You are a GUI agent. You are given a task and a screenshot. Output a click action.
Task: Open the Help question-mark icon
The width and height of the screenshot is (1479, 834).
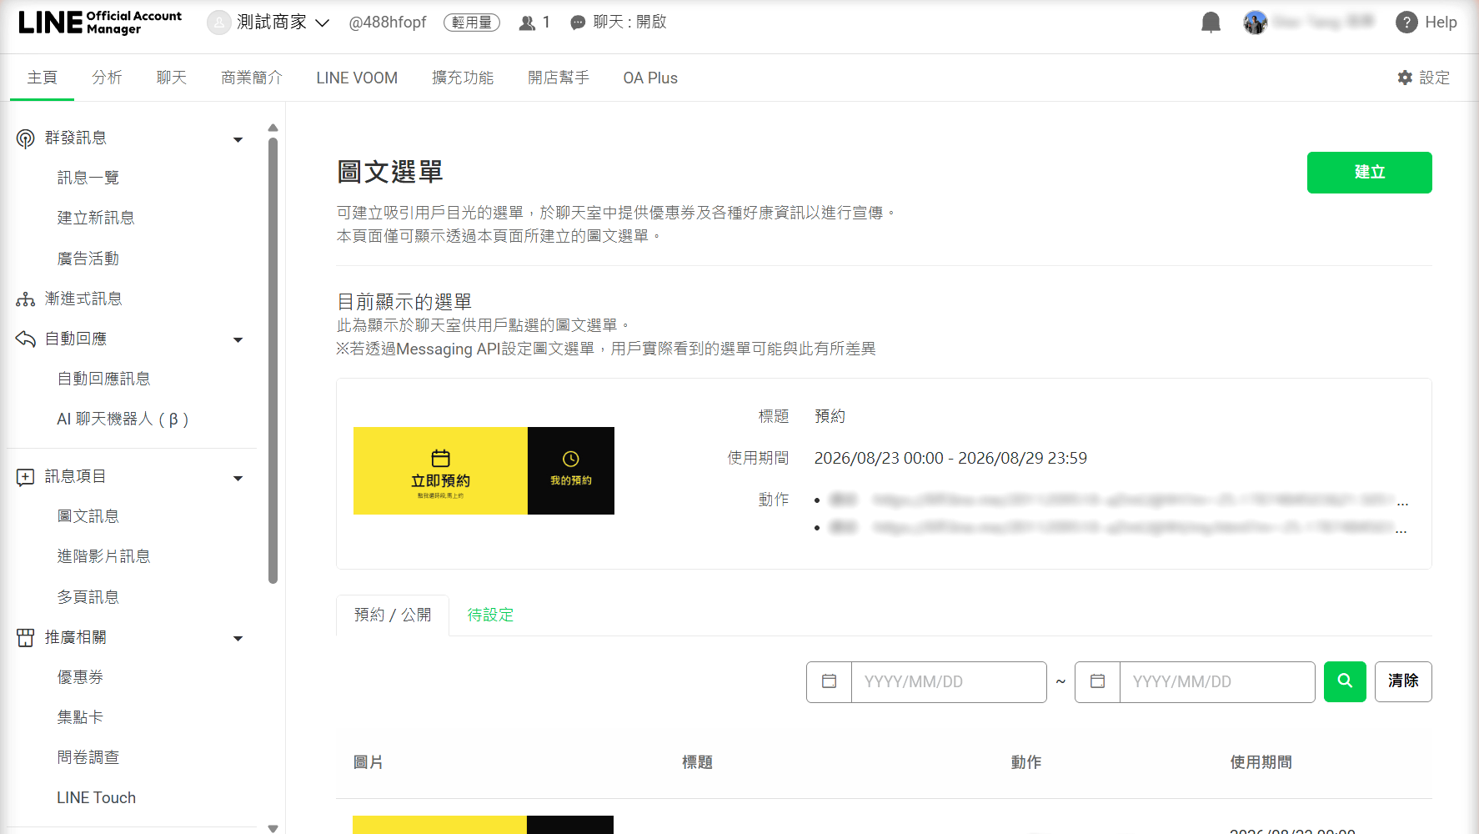pos(1406,23)
